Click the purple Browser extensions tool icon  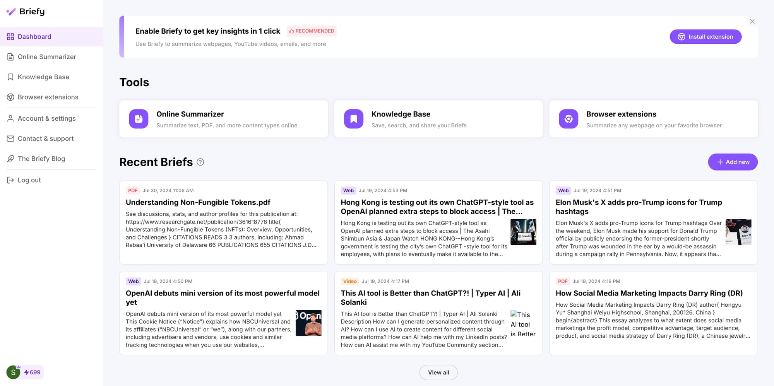coord(569,119)
